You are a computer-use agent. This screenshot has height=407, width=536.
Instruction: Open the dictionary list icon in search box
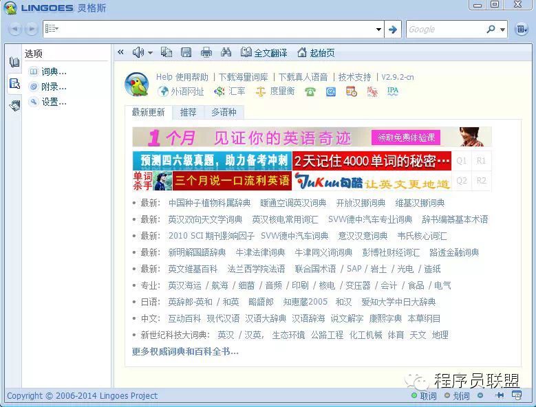point(52,29)
